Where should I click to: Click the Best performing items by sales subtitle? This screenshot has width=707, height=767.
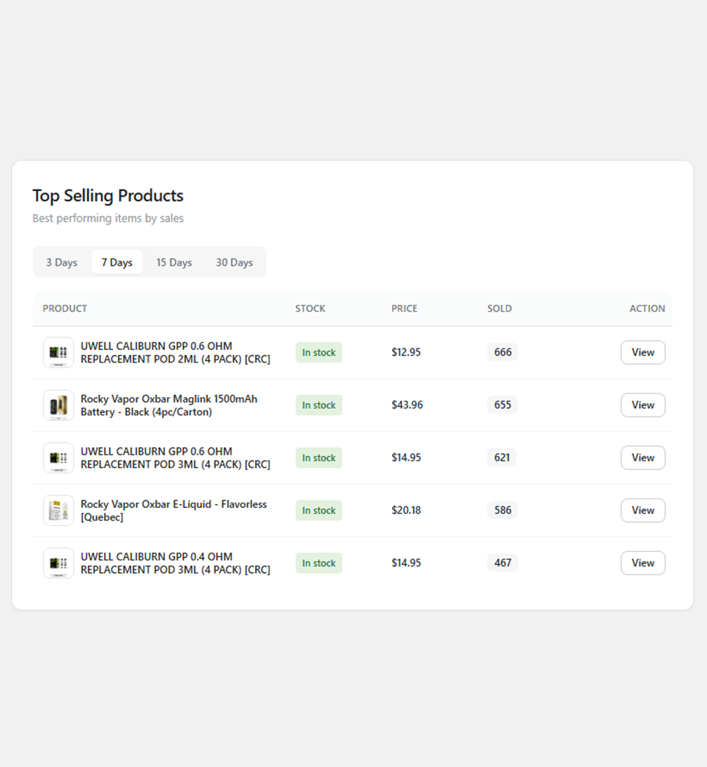(108, 218)
